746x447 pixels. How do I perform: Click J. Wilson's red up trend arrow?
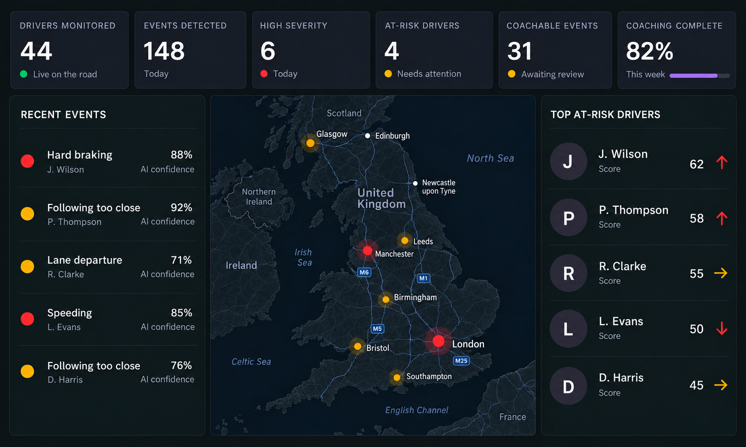coord(722,163)
